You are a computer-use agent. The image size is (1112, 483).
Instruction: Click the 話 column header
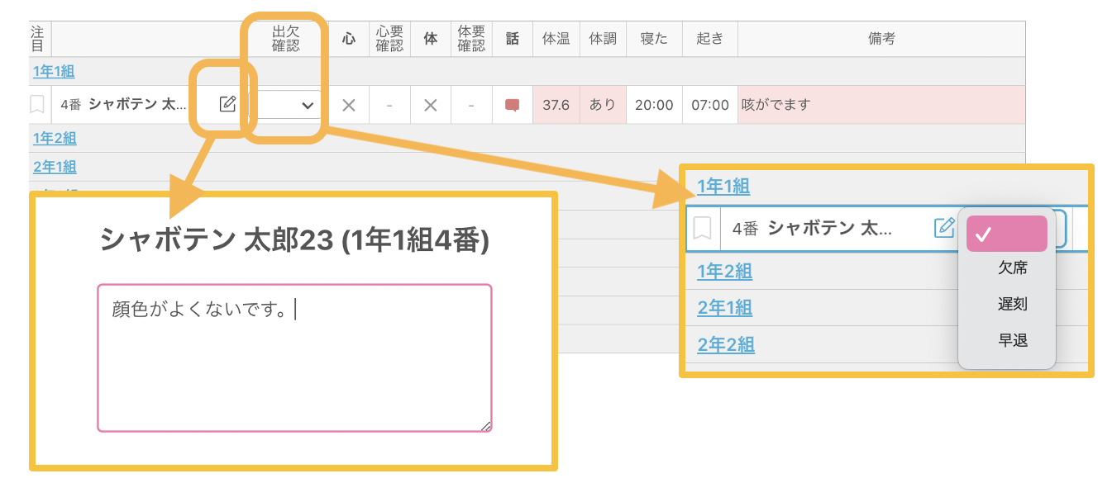(x=513, y=39)
